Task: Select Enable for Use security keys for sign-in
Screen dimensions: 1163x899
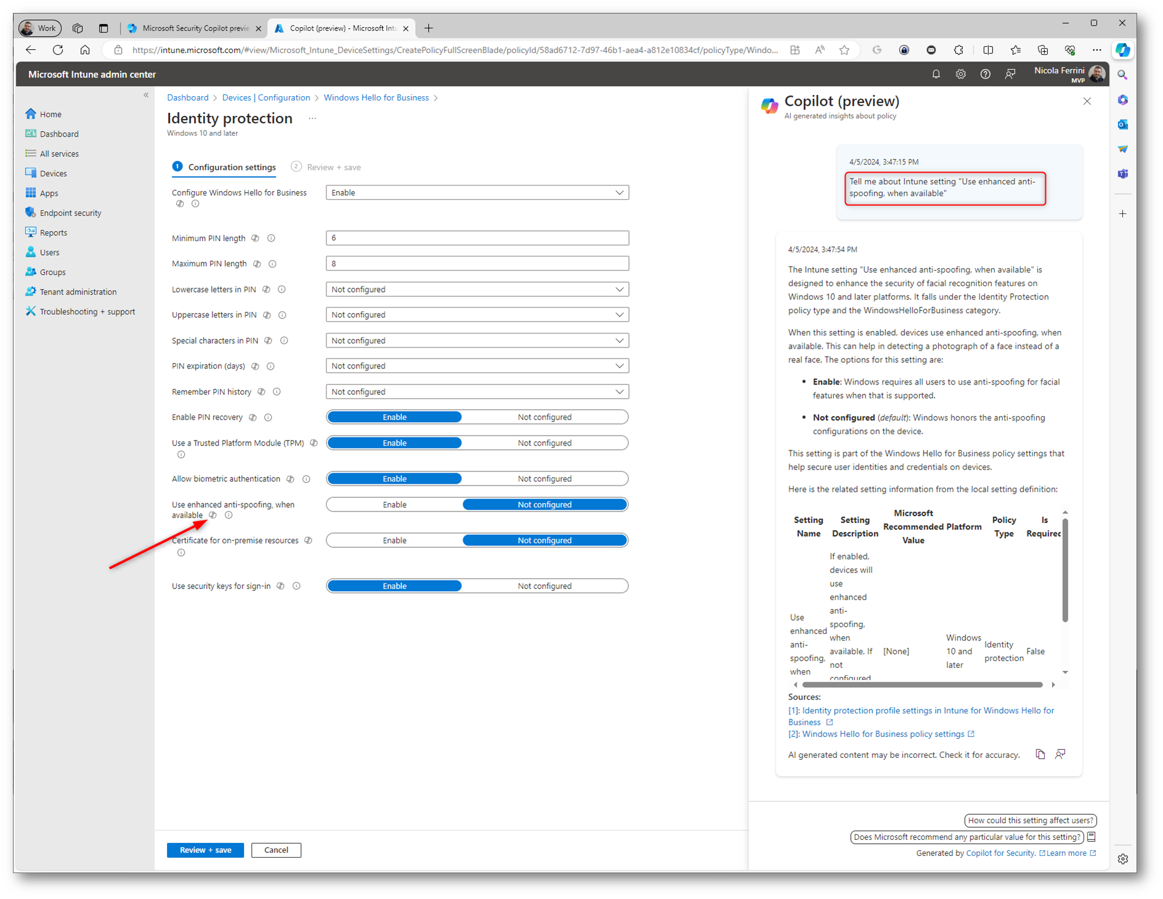Action: click(x=394, y=586)
